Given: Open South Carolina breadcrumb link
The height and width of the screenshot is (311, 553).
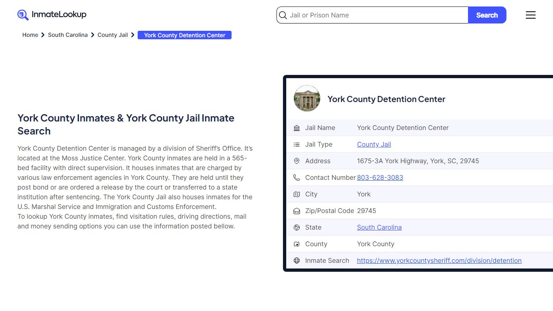Looking at the screenshot, I should pos(68,35).
